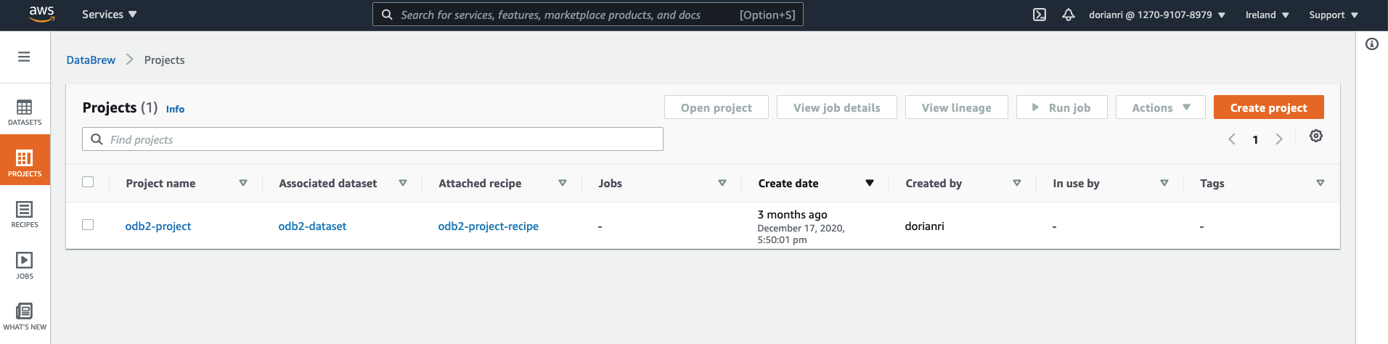Open the What's New sidebar icon
This screenshot has height=344, width=1388.
25,316
